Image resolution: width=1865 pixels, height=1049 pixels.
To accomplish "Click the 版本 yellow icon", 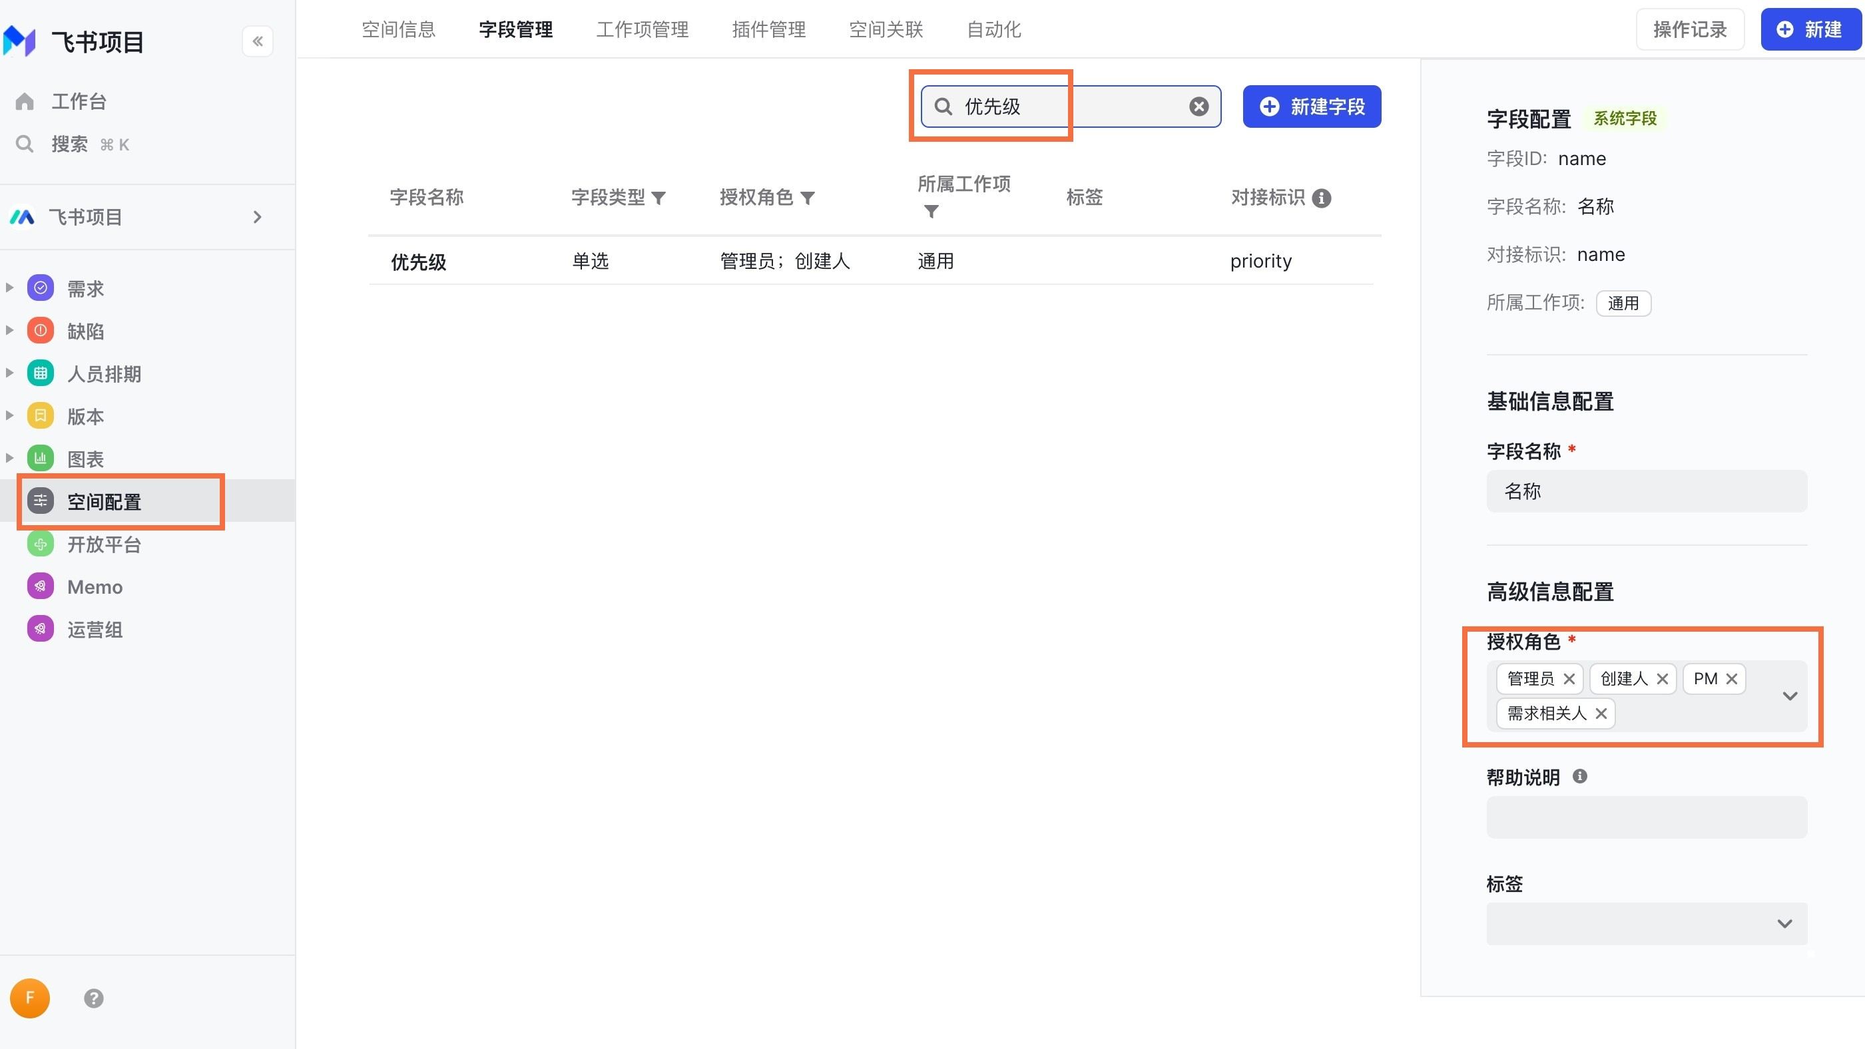I will coord(41,416).
